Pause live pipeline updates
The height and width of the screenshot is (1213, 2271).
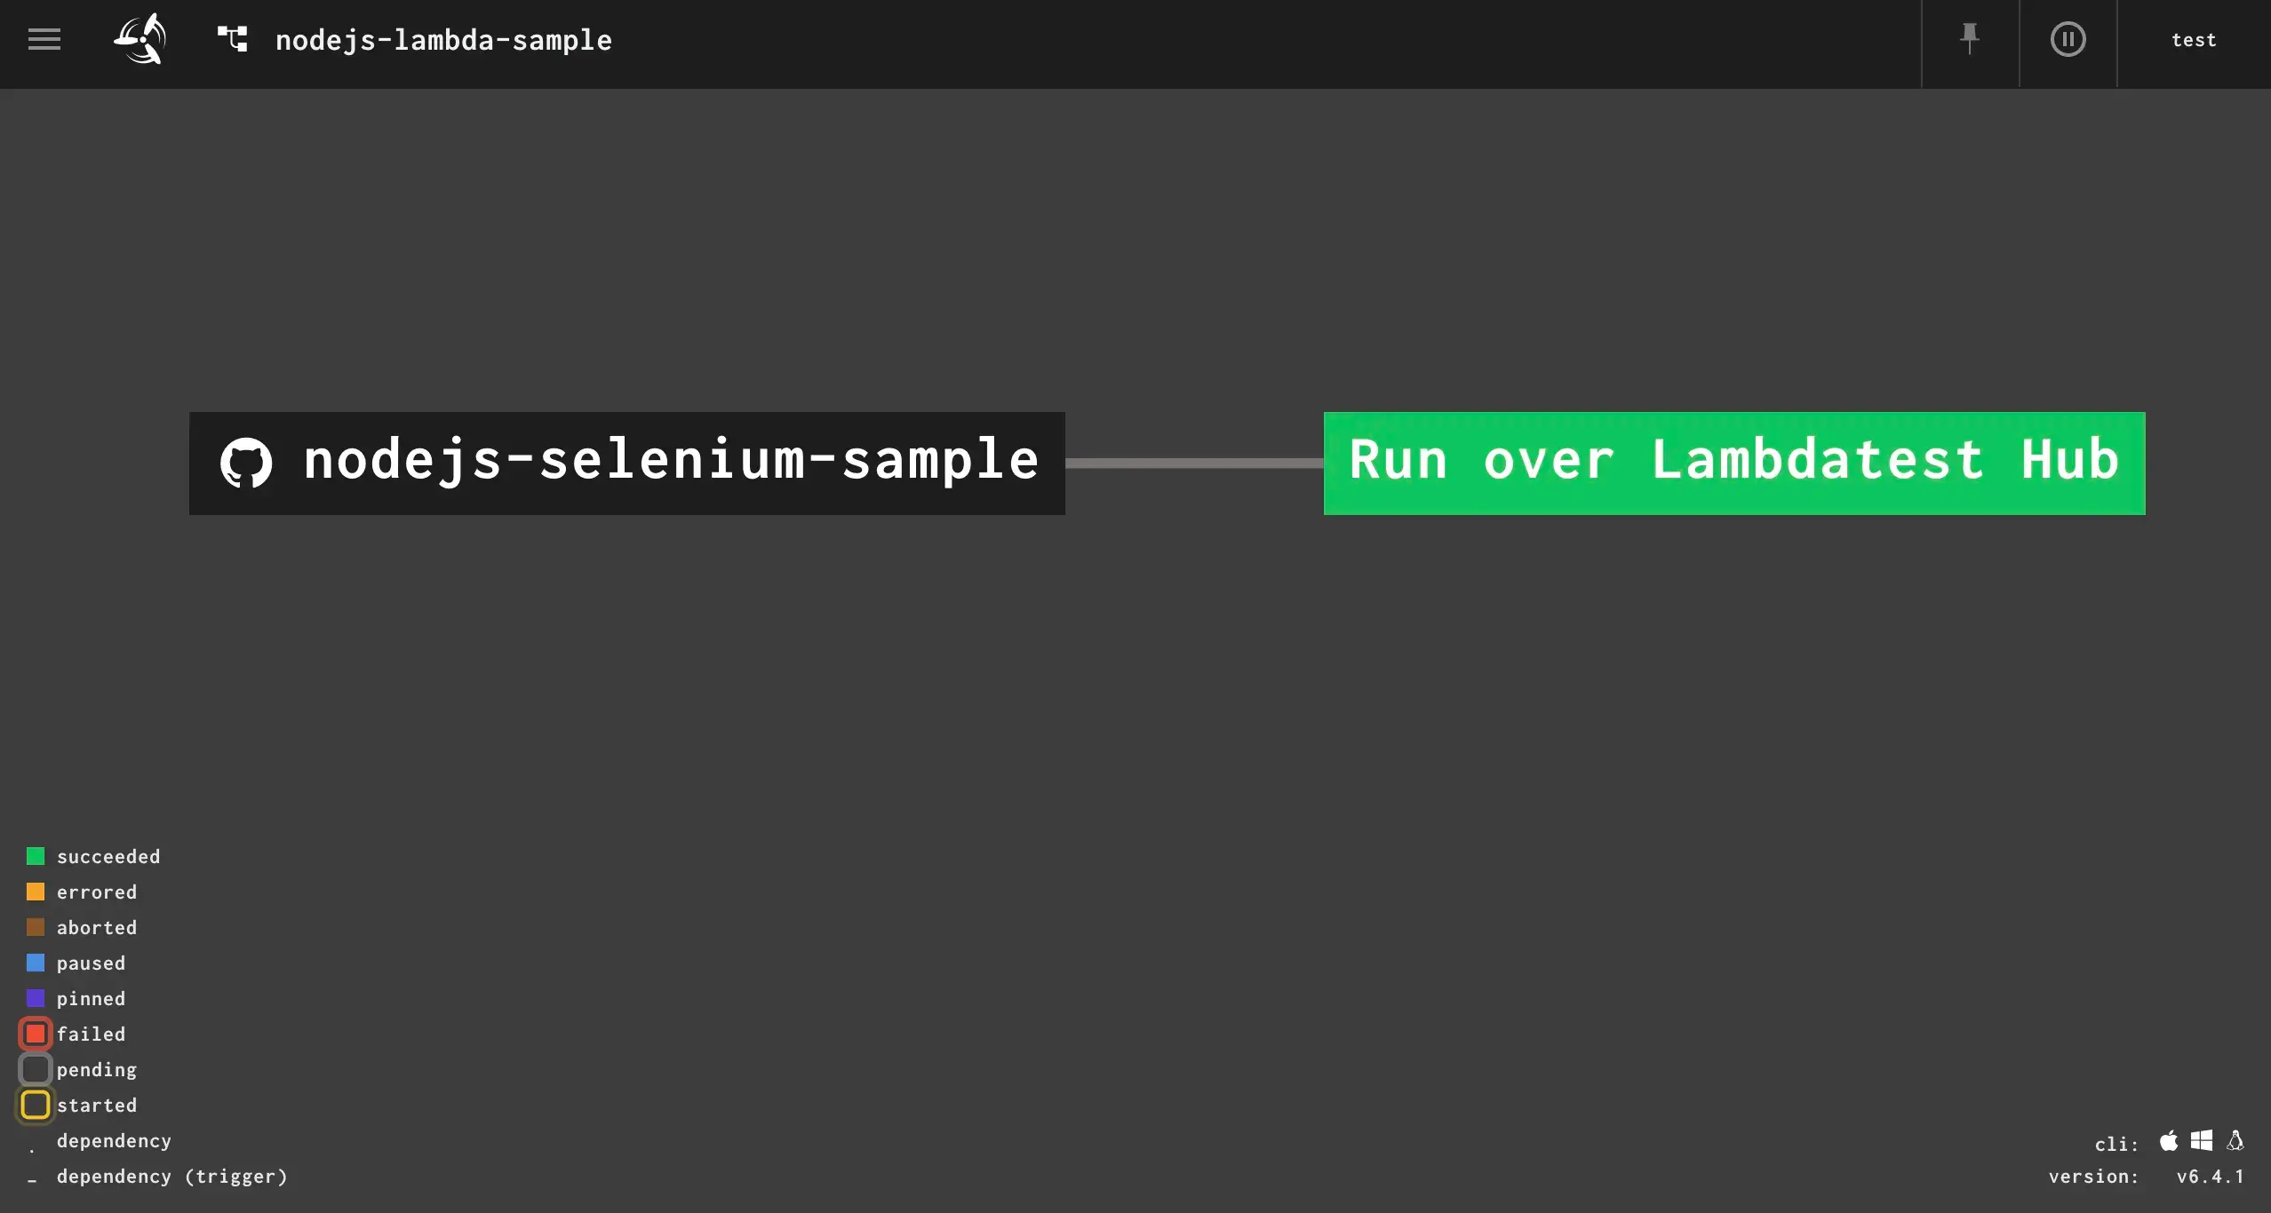click(2068, 39)
